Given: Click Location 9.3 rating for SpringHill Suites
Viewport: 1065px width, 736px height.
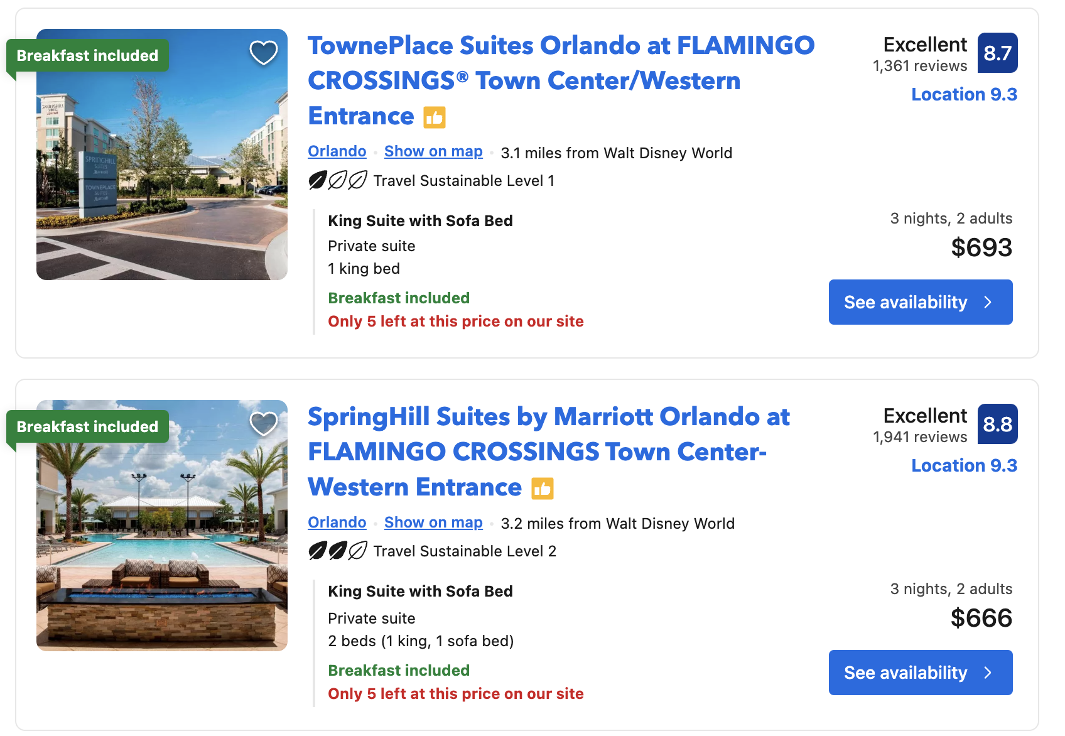Looking at the screenshot, I should coord(964,465).
